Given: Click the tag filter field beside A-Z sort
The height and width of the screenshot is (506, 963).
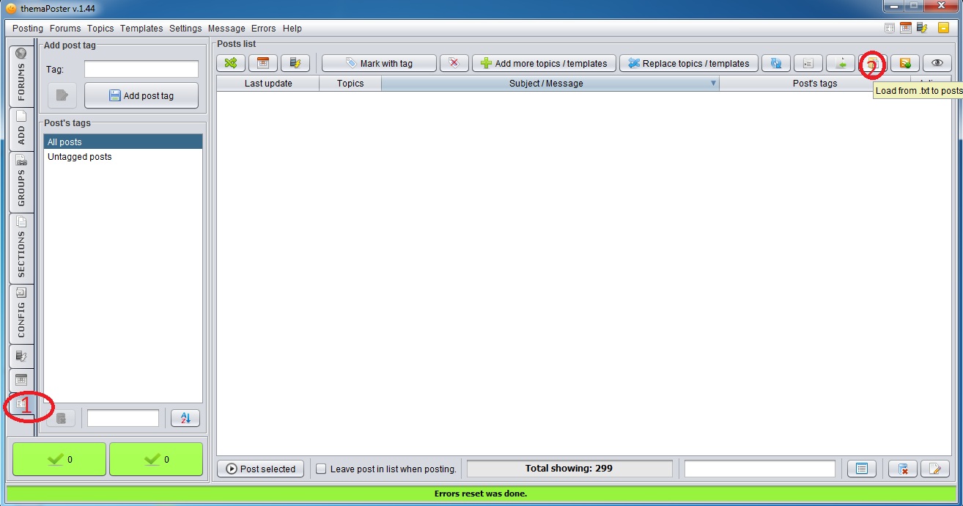Looking at the screenshot, I should (x=123, y=418).
